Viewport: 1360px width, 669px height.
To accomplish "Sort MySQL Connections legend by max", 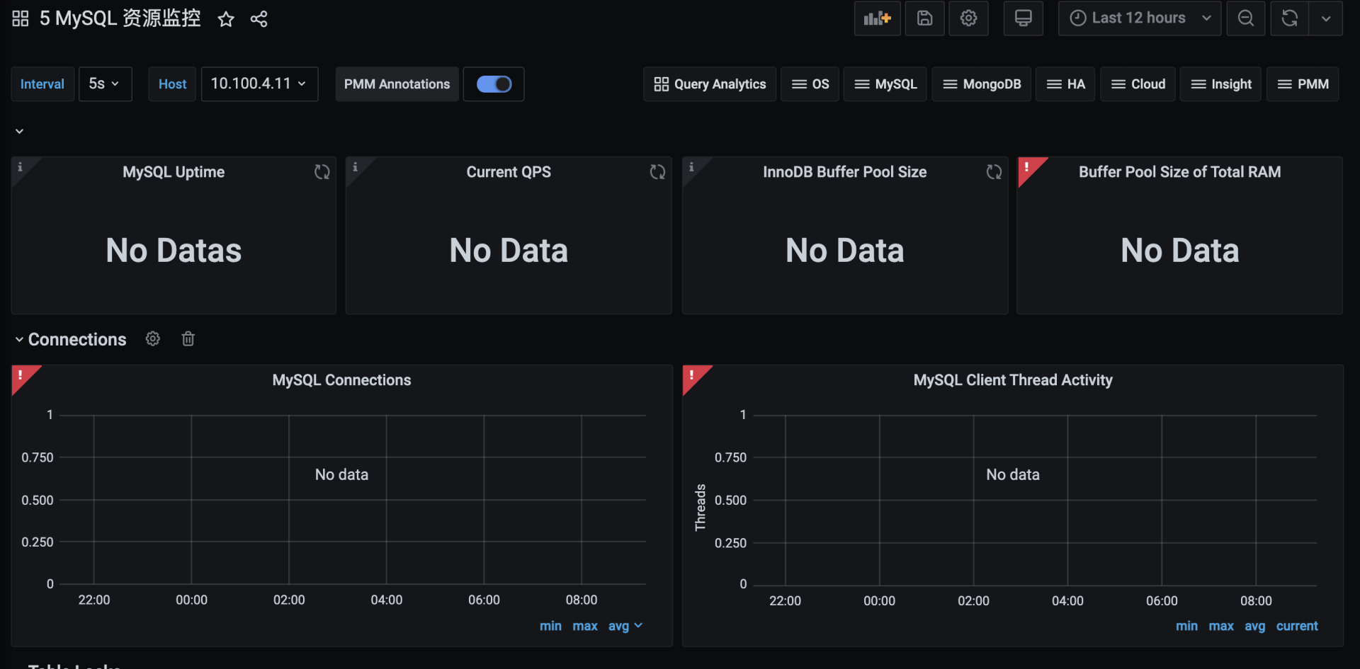I will click(585, 626).
